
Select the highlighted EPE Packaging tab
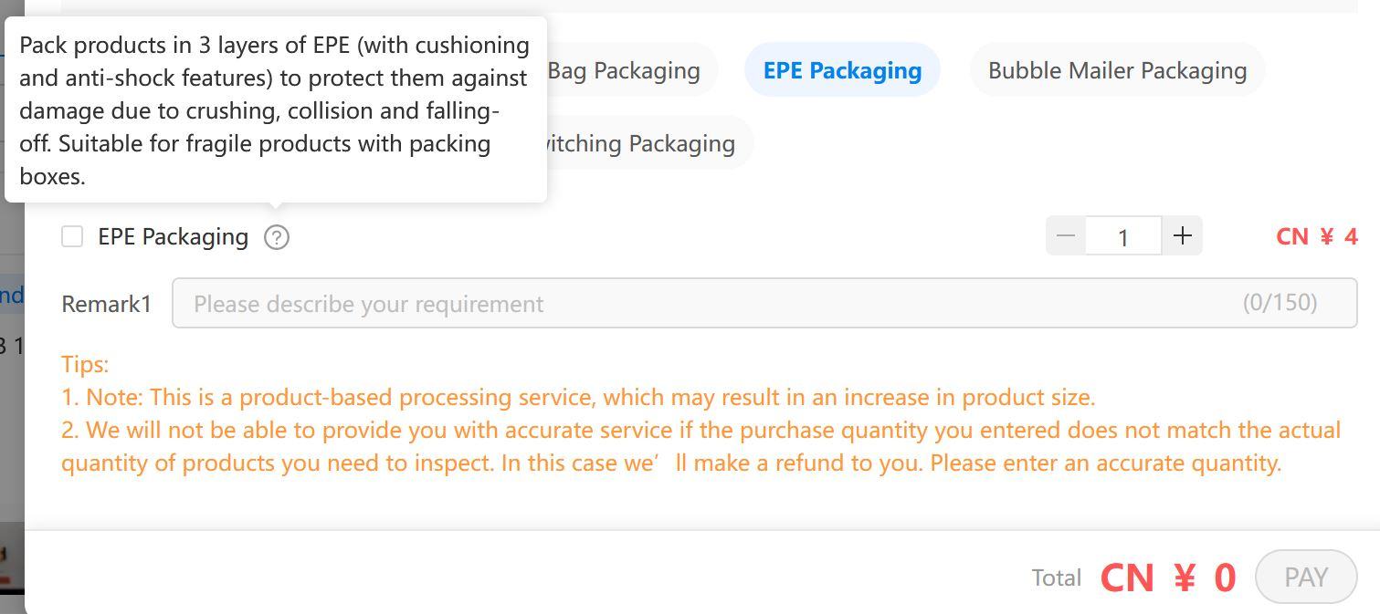click(x=842, y=70)
